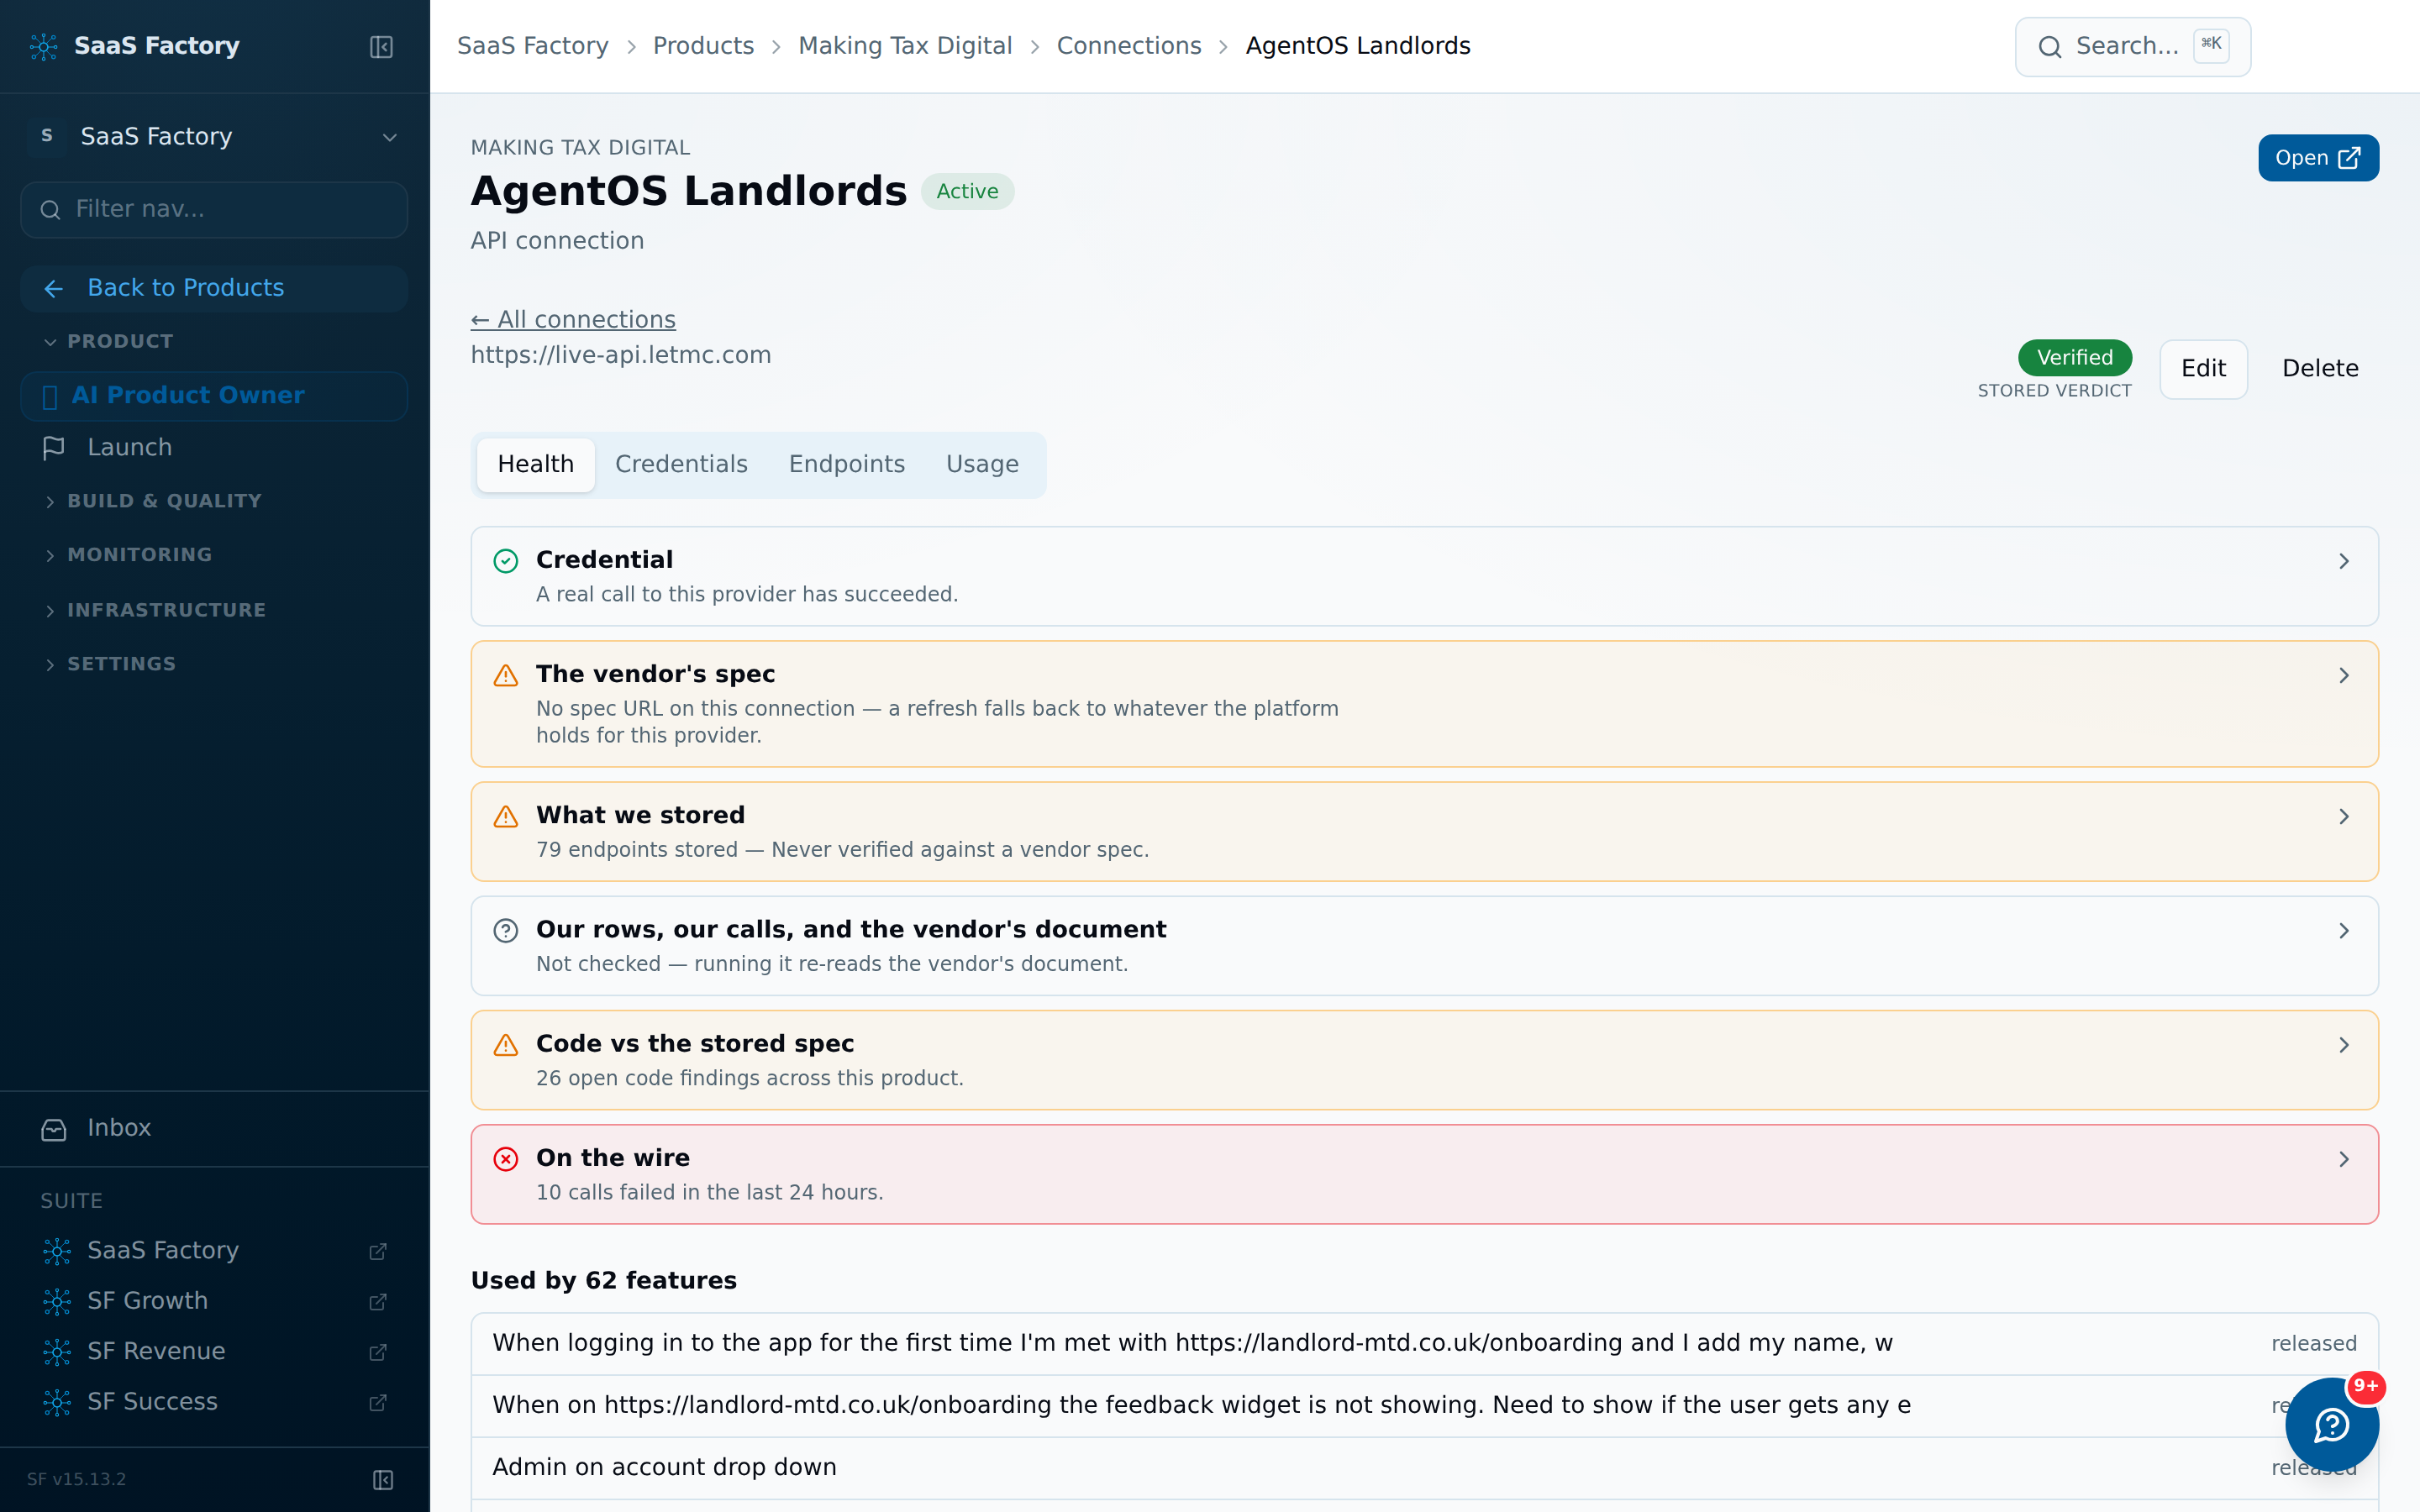Follow the All connections link

[x=573, y=319]
